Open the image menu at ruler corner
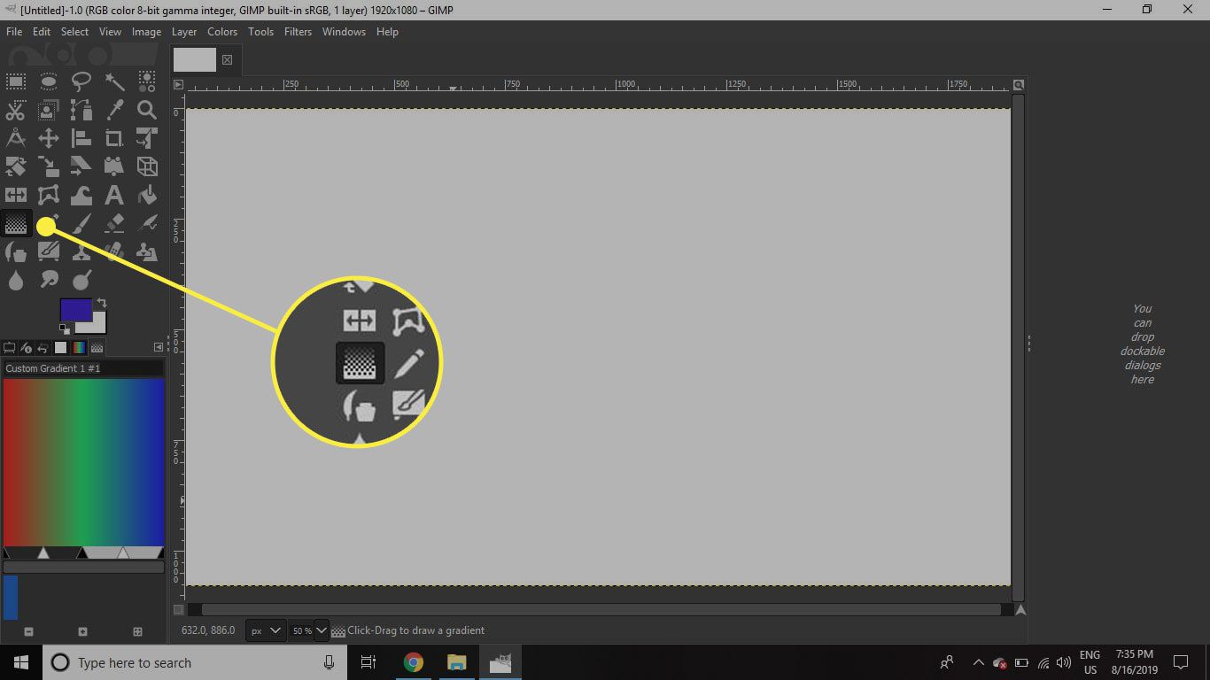1210x680 pixels. (x=178, y=85)
